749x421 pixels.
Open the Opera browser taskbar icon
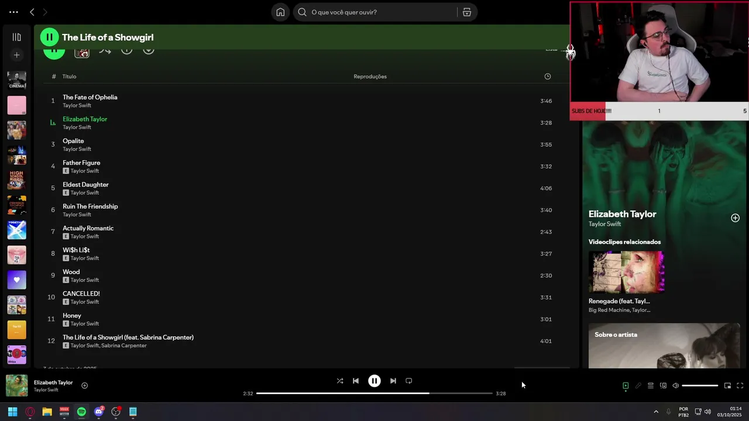[x=30, y=412]
